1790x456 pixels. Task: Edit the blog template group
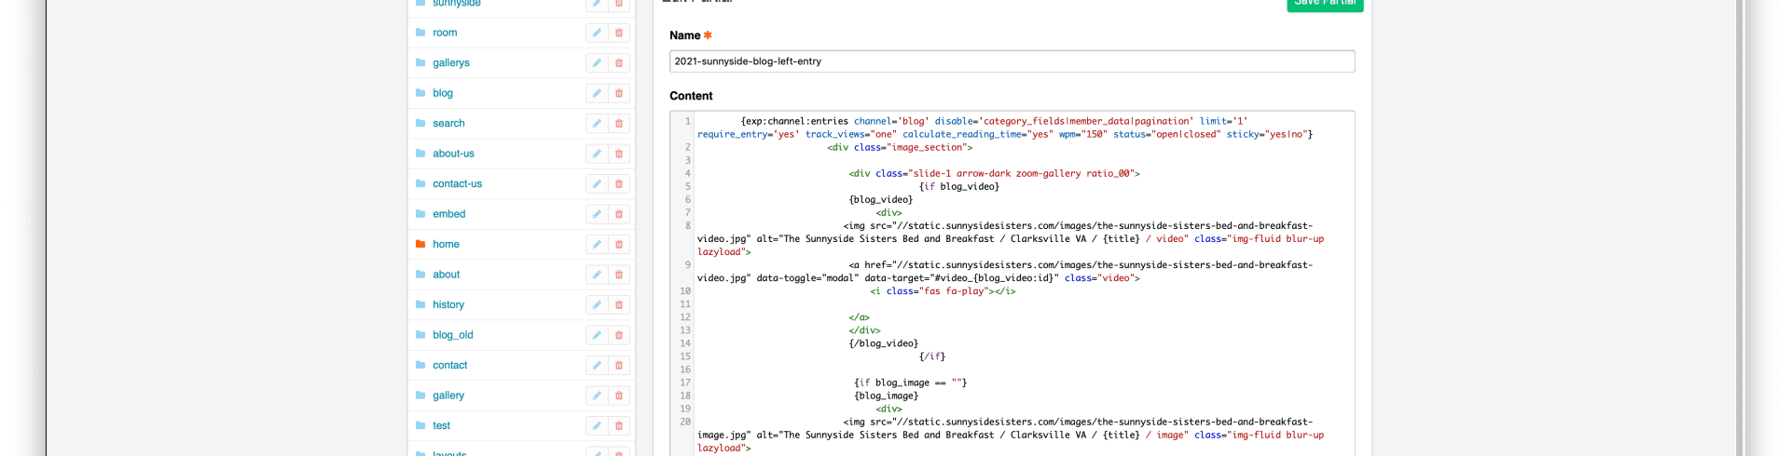597,93
